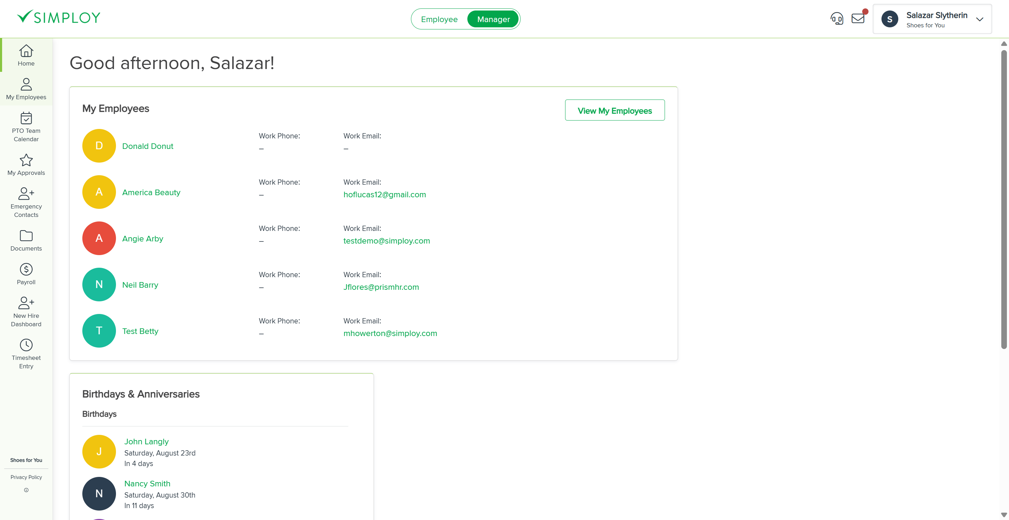Open My Employees from the sidebar
Screen dimensions: 1009x520
[x=26, y=89]
